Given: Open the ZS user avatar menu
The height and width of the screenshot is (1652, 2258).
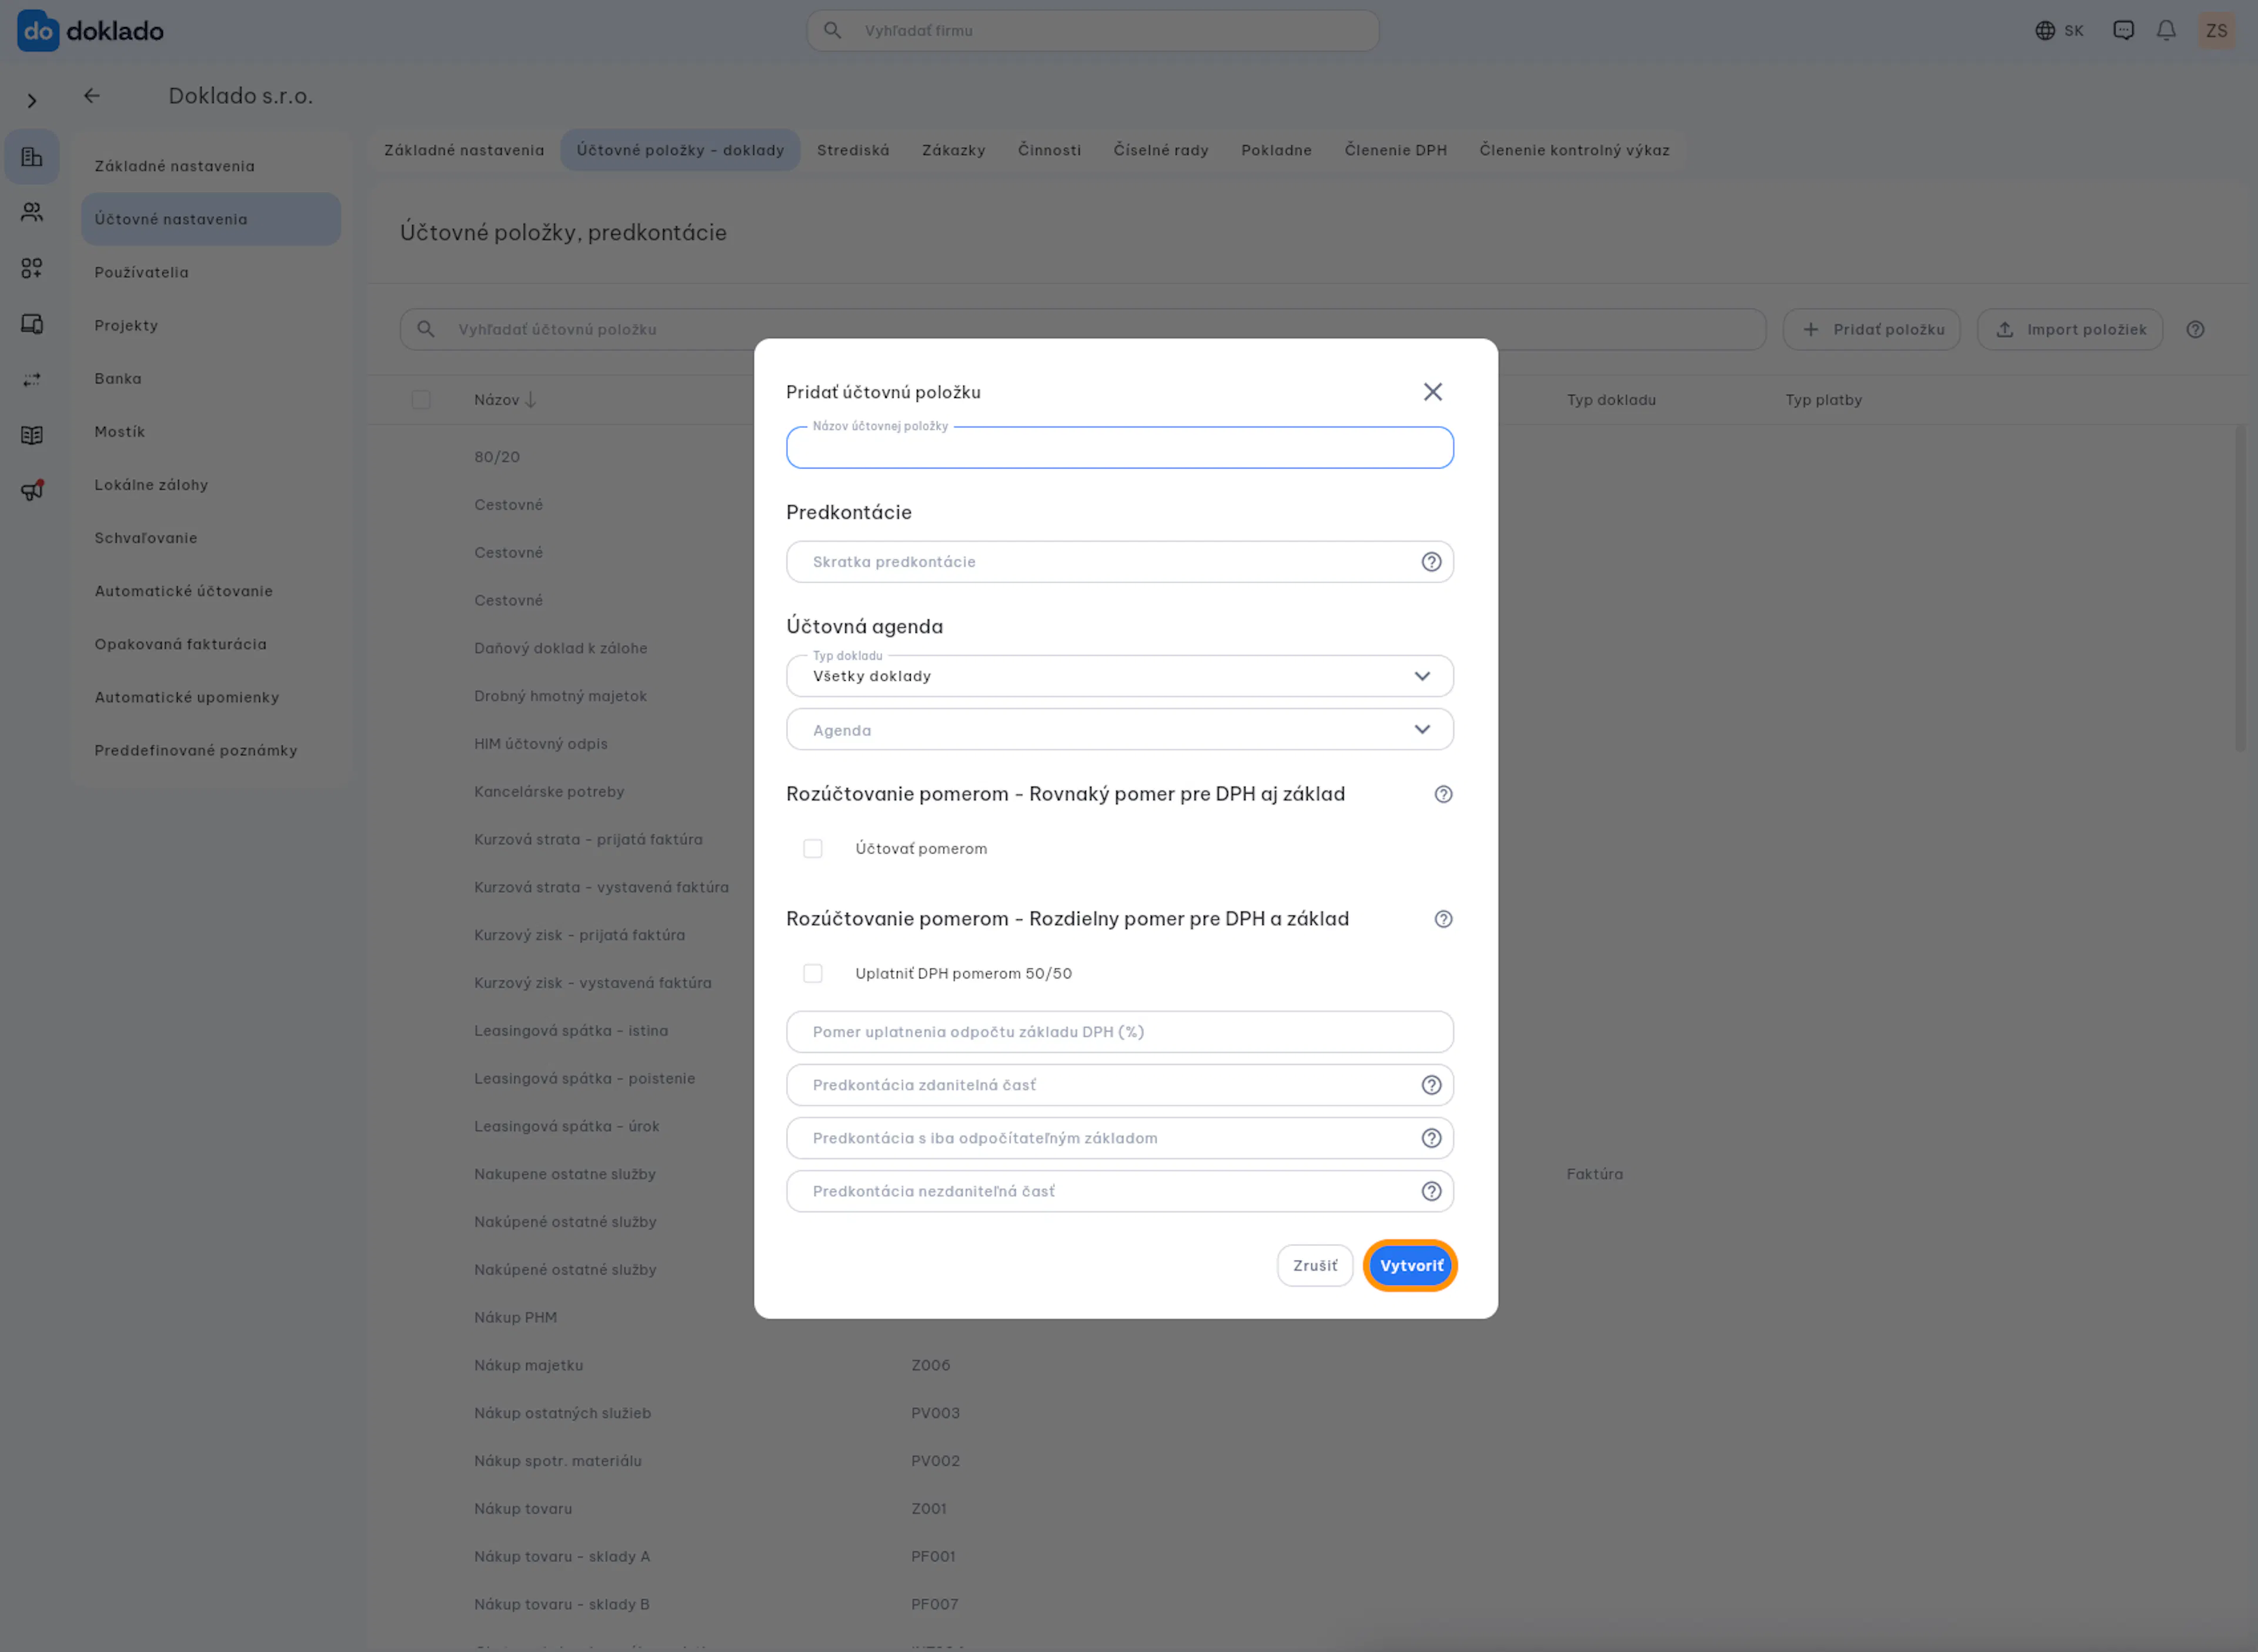Looking at the screenshot, I should coord(2217,31).
